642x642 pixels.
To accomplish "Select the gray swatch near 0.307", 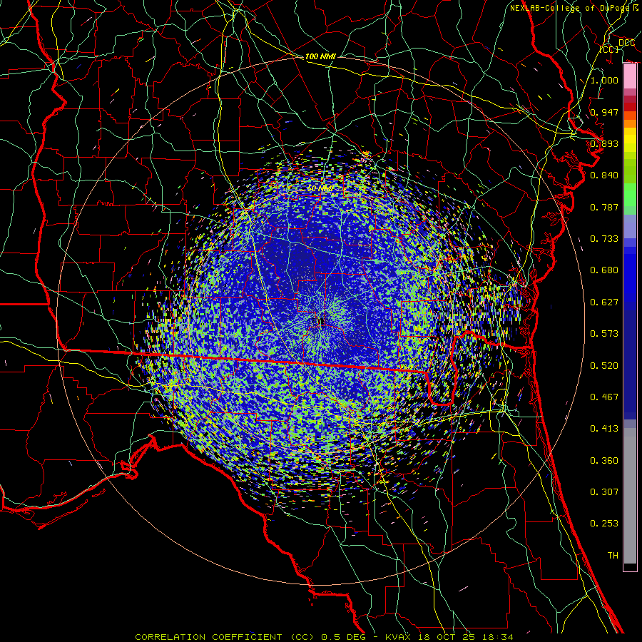I will 630,496.
